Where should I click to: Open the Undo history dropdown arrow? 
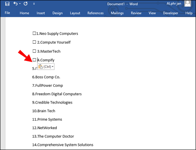[x=20, y=4]
